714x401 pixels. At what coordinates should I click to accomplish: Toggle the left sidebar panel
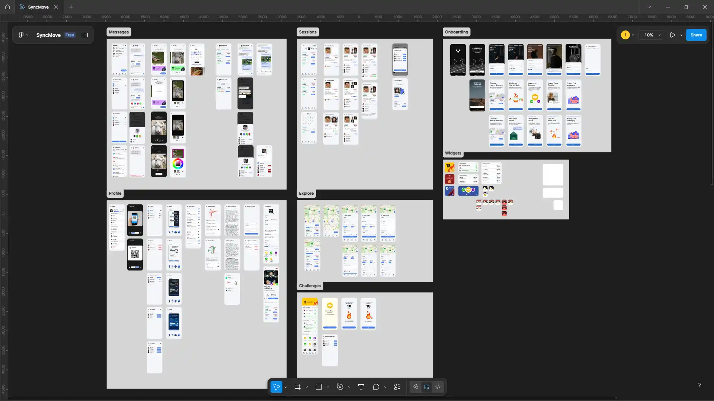[x=85, y=35]
